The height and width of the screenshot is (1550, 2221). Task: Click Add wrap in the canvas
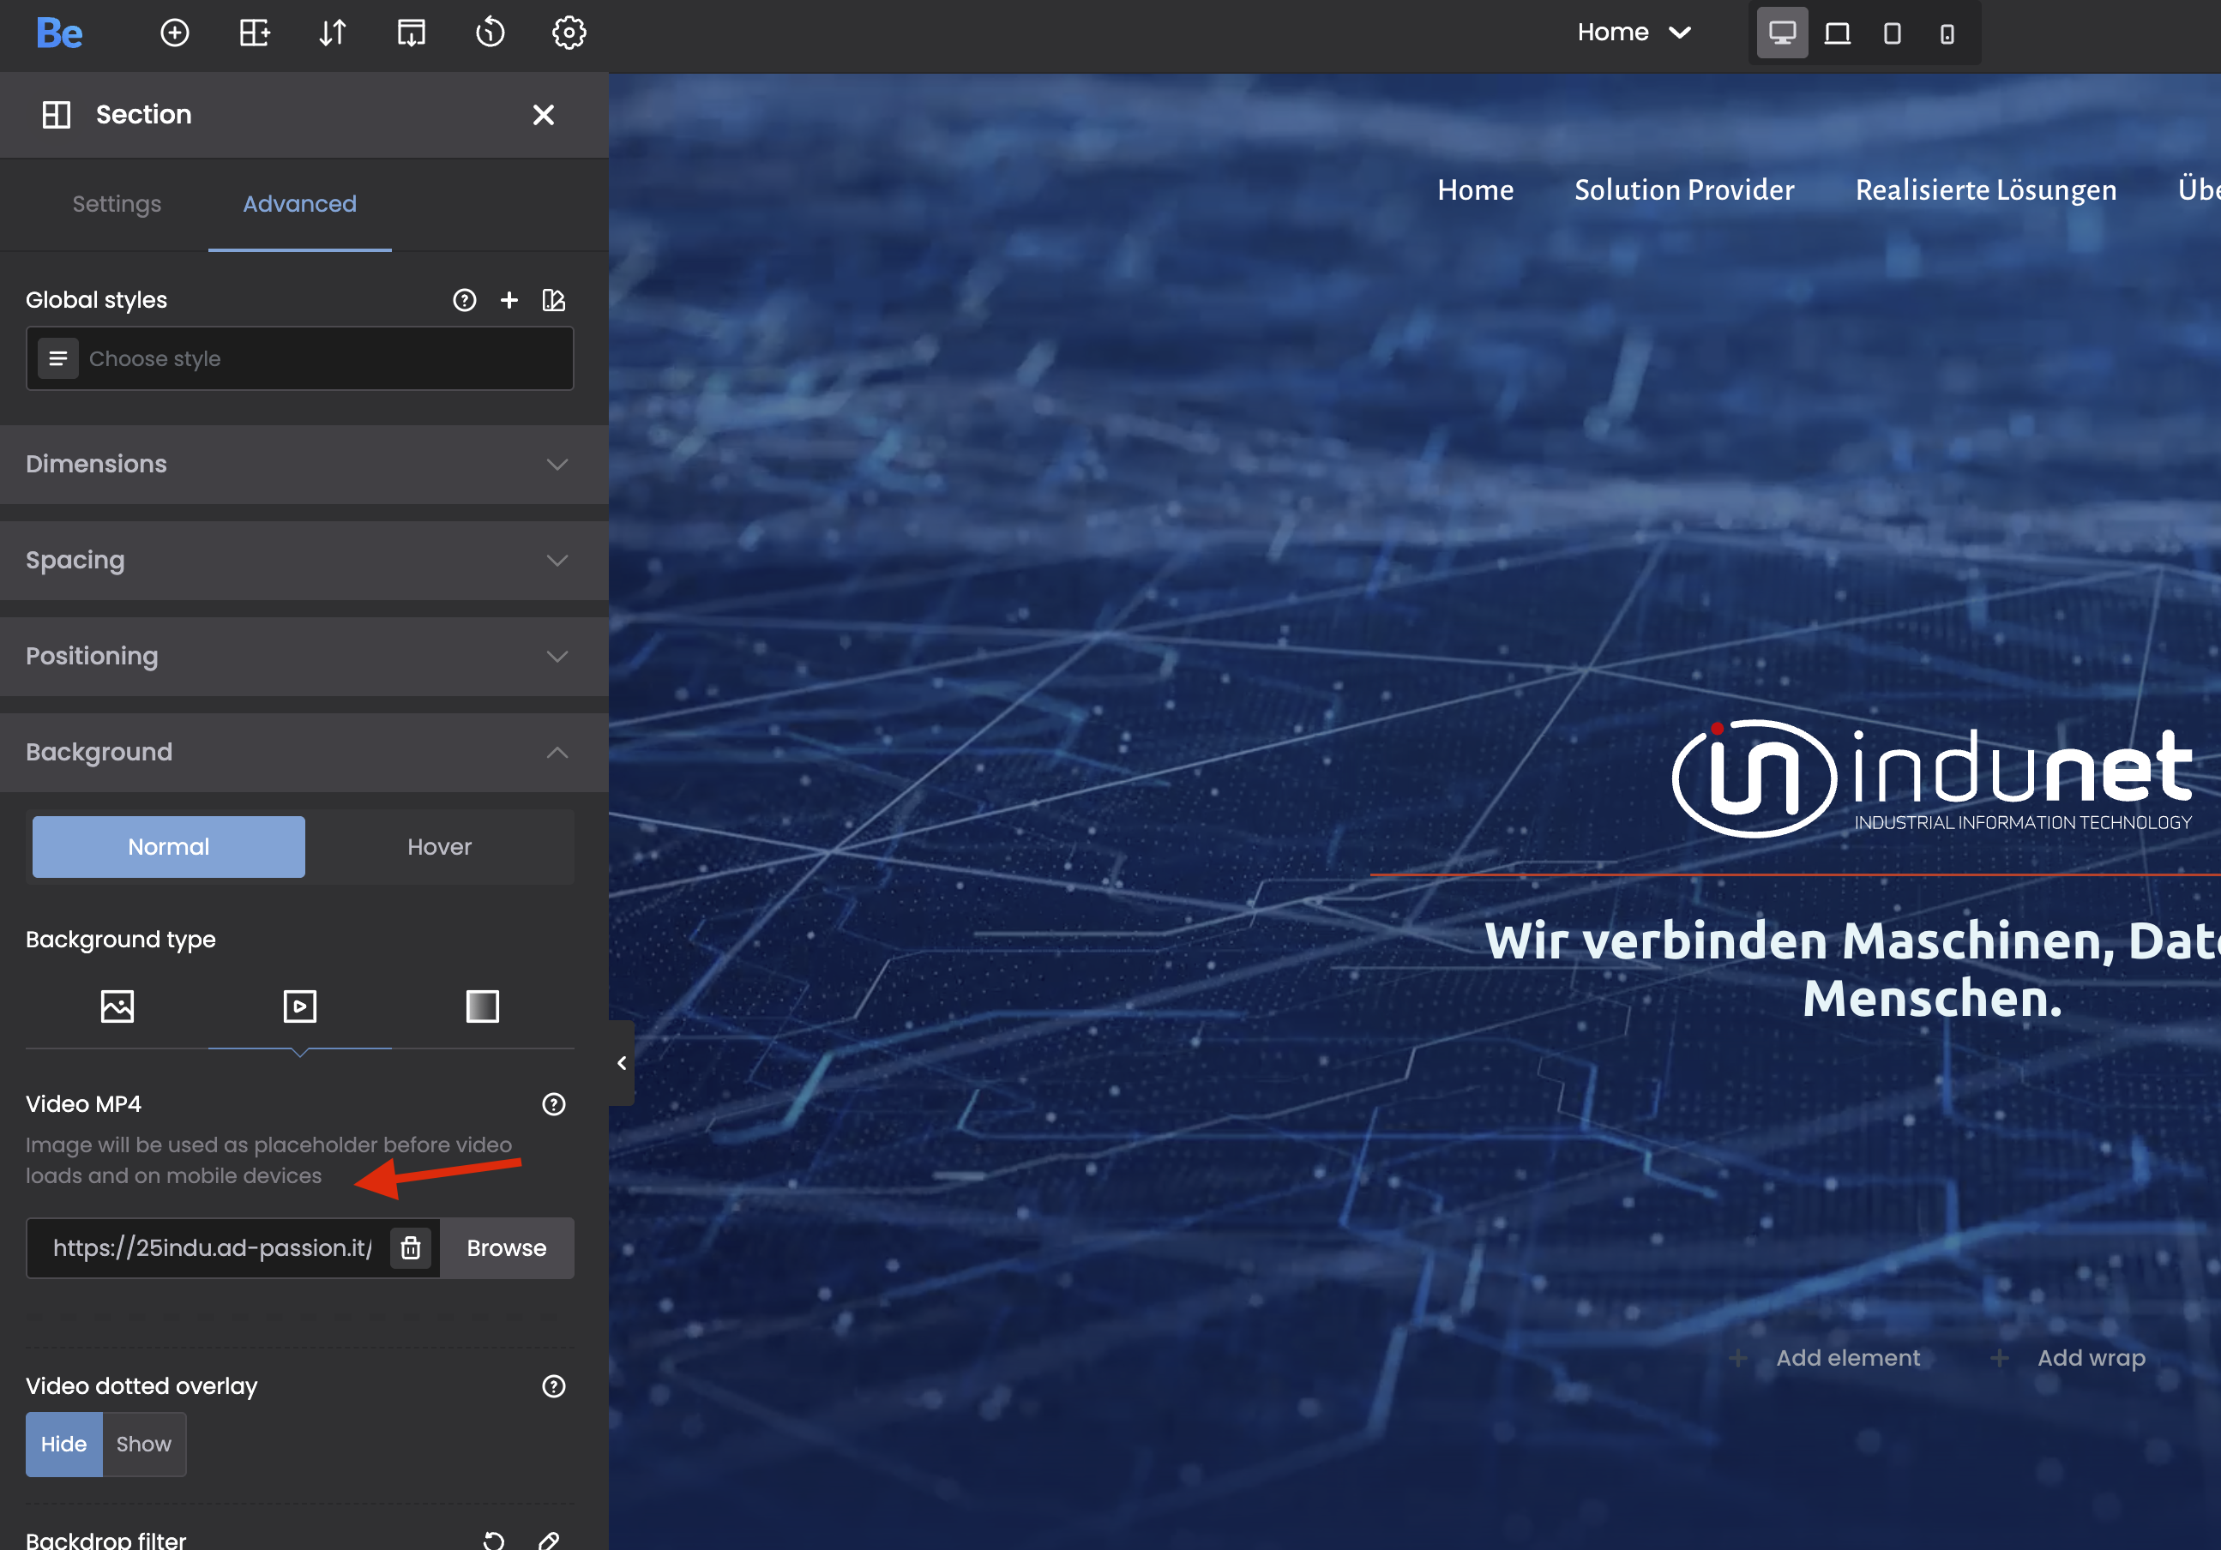tap(2090, 1358)
